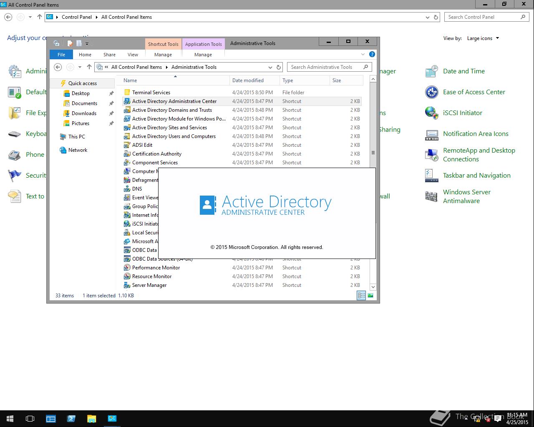The image size is (534, 427).
Task: Open recent locations dropdown in Administrative Tools
Action: point(80,67)
